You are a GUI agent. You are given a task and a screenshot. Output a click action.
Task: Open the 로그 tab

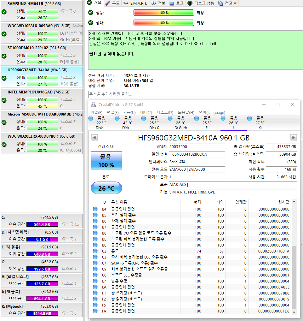coord(176,3)
